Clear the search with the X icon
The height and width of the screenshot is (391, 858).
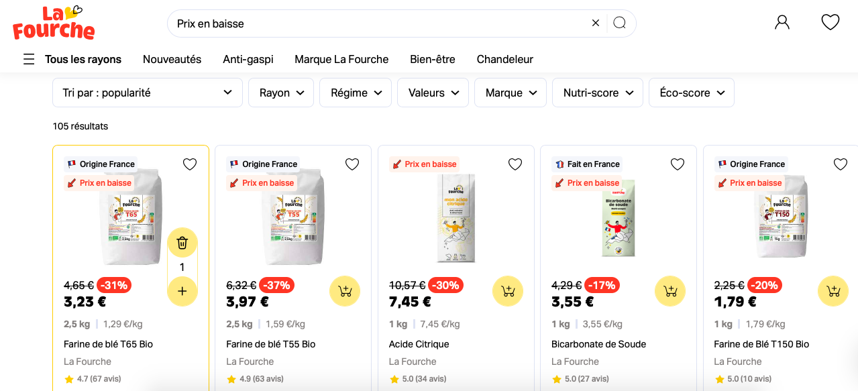point(595,22)
